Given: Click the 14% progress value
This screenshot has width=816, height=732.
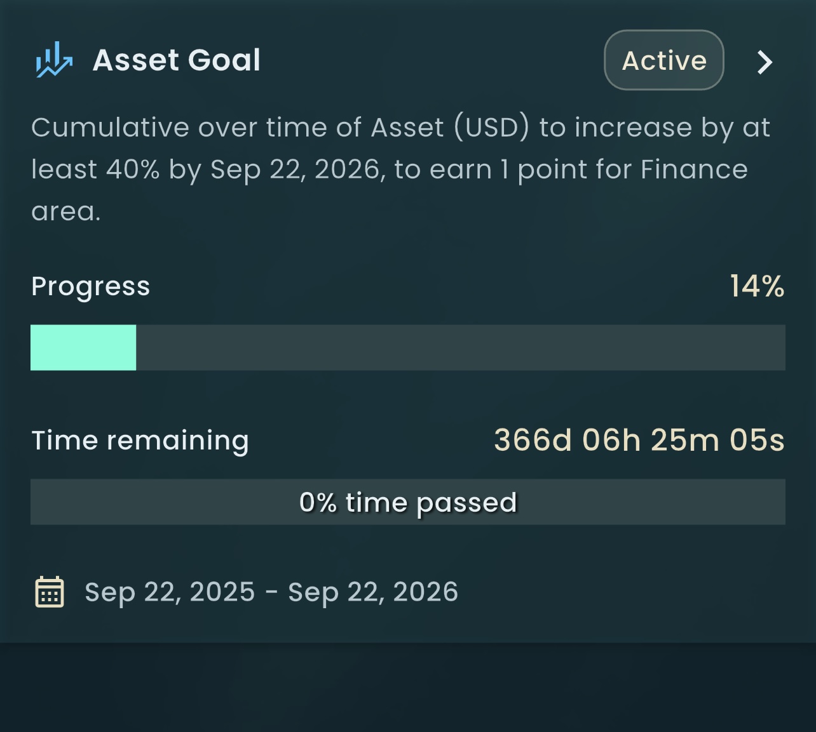Looking at the screenshot, I should pos(756,286).
